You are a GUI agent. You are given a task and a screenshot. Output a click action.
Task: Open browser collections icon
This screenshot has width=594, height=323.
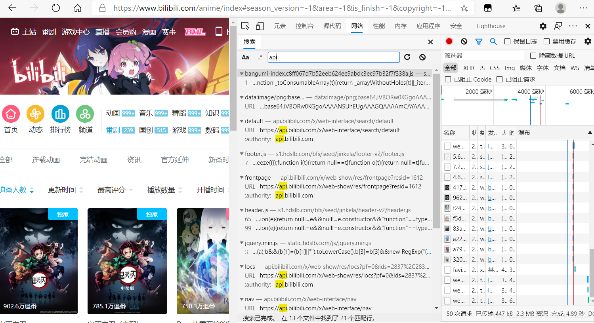click(x=538, y=8)
